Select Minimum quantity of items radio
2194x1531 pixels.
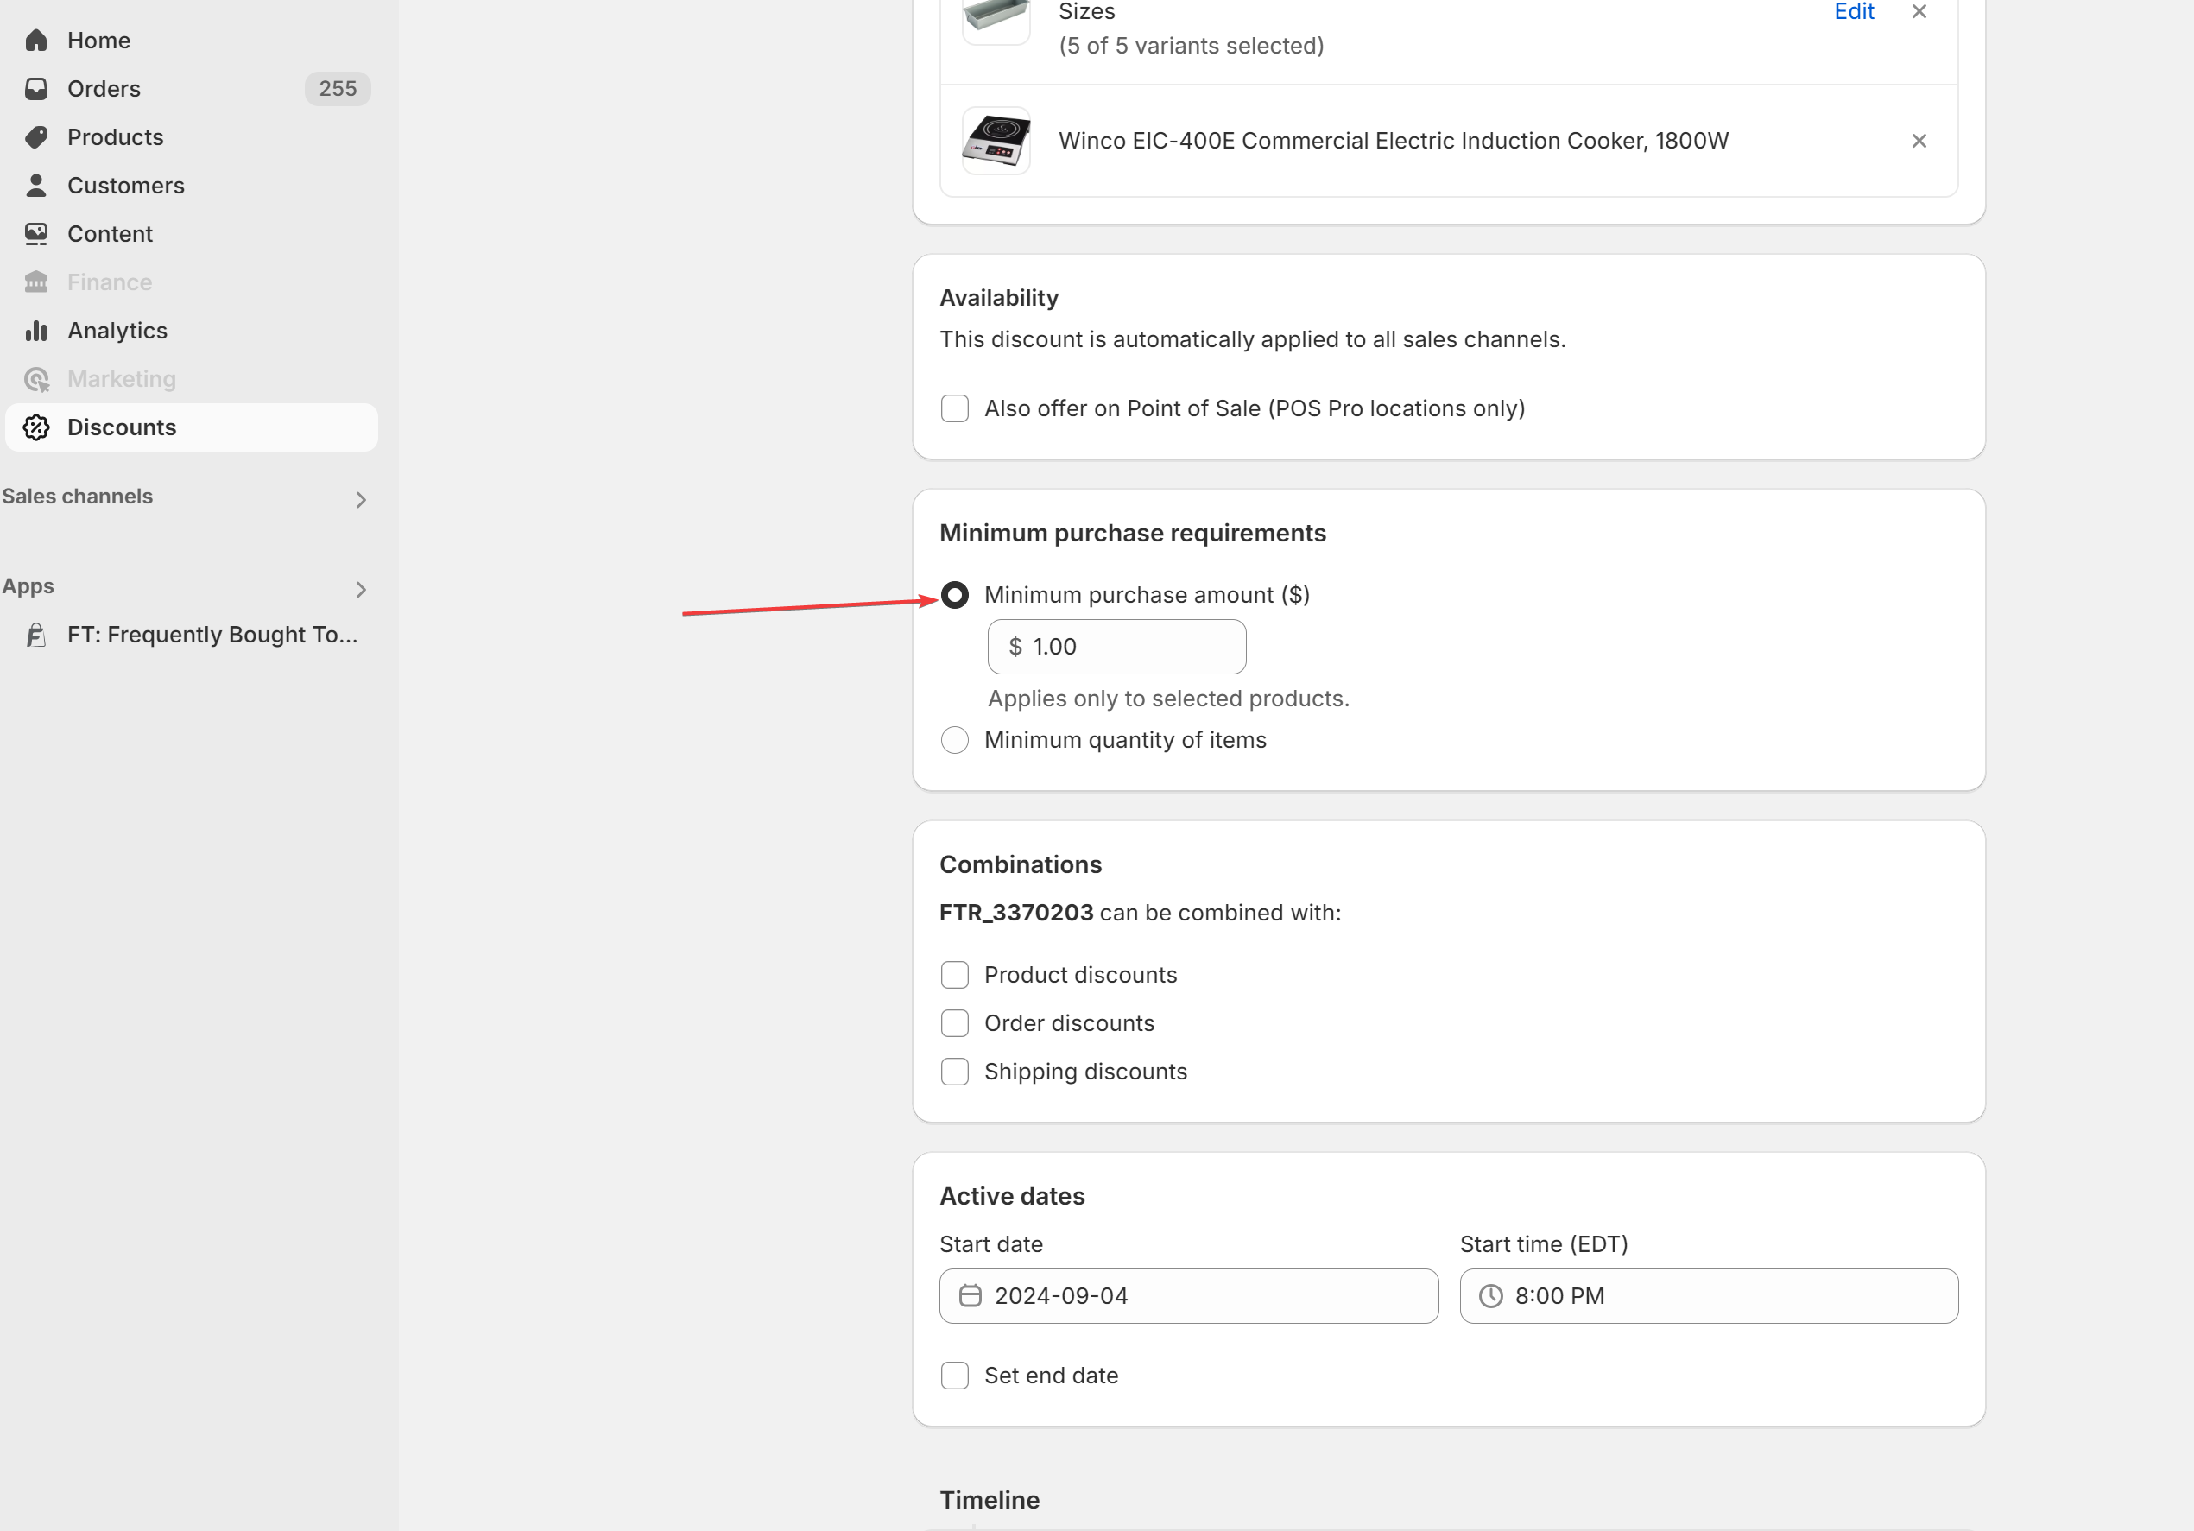click(x=955, y=741)
